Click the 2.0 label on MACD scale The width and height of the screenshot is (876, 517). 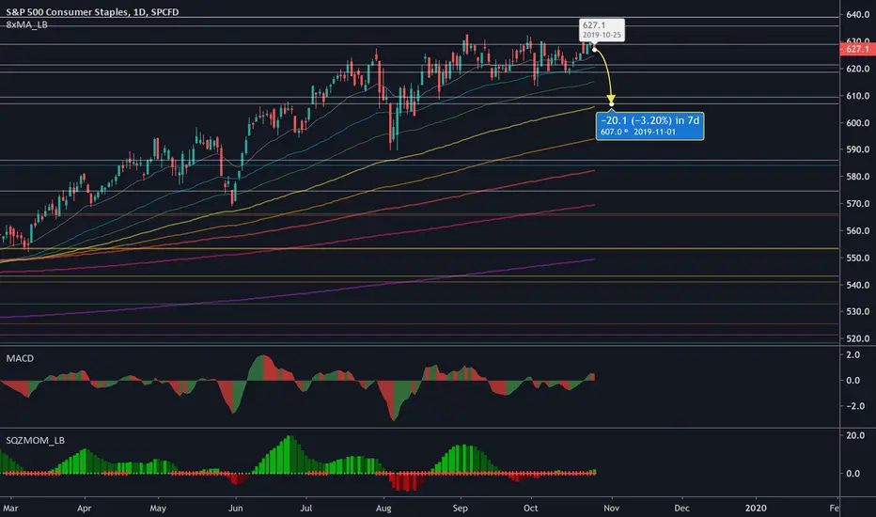[853, 355]
